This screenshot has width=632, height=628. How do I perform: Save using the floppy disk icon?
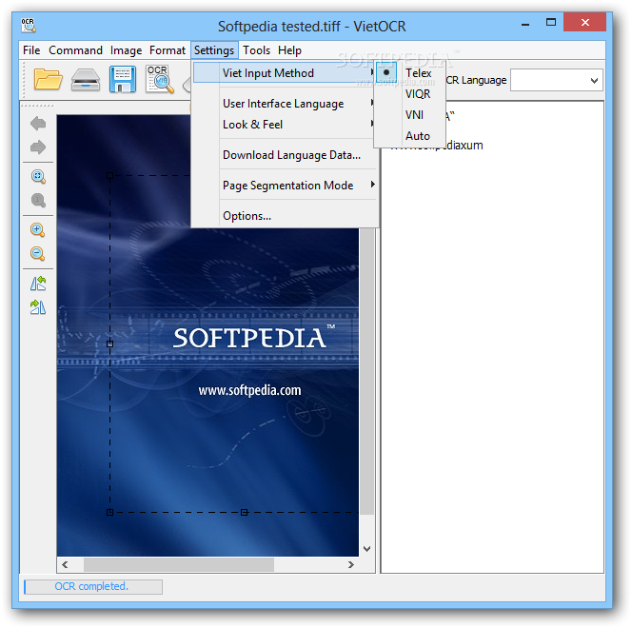pos(123,79)
